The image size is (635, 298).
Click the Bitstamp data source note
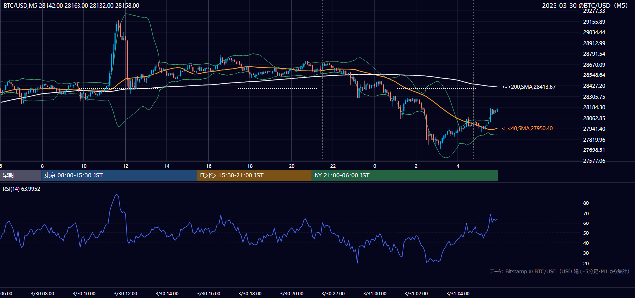click(x=559, y=271)
